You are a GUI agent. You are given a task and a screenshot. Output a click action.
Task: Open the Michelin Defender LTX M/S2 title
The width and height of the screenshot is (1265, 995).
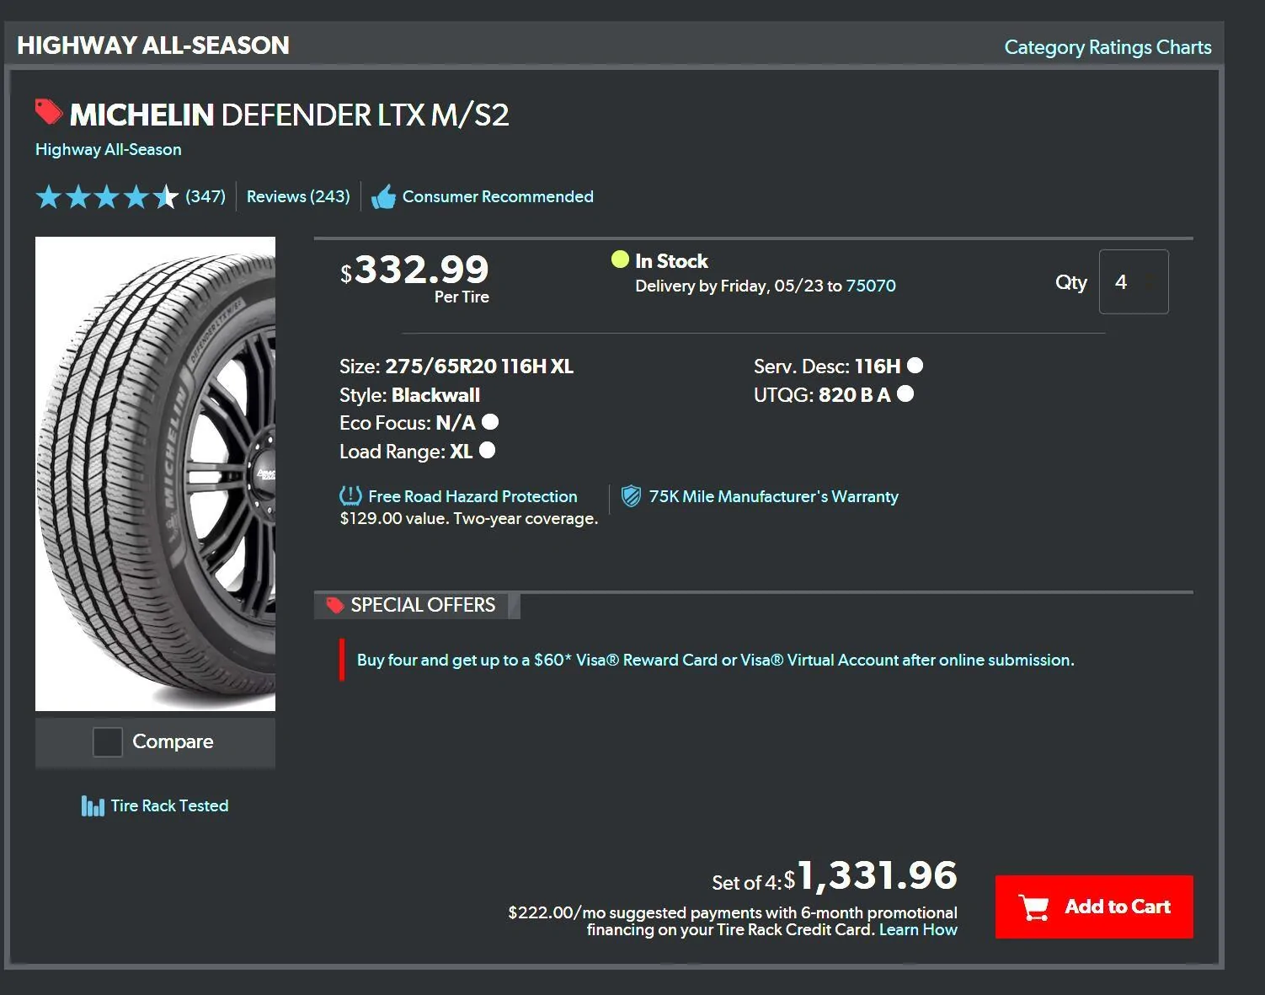(289, 115)
